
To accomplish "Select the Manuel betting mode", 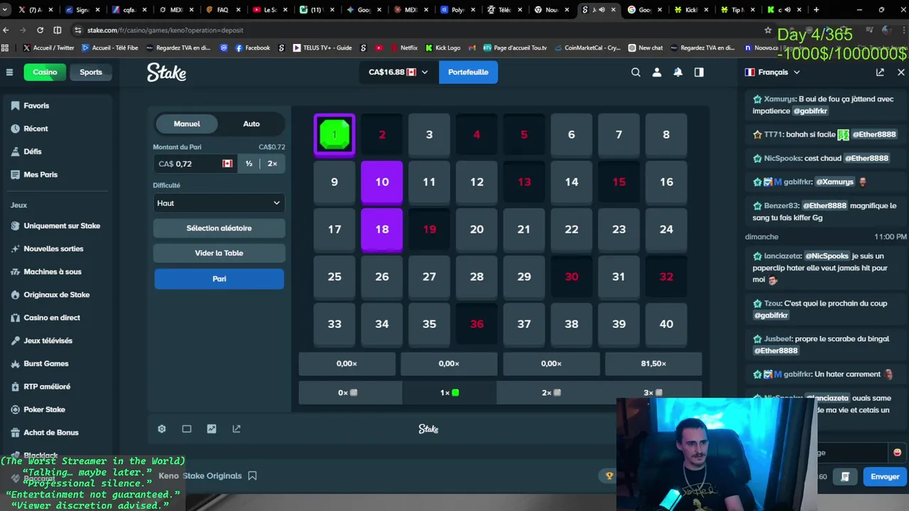I will coord(187,123).
